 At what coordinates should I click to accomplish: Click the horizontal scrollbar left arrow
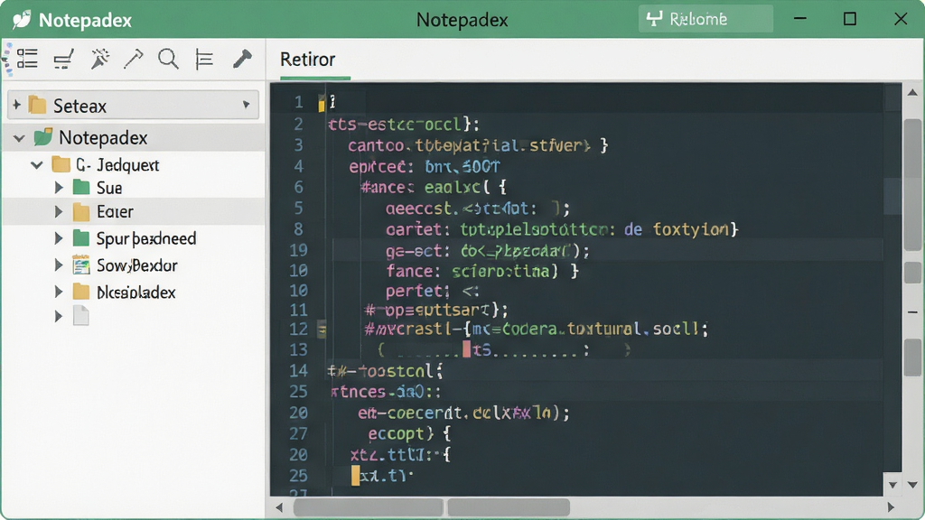click(279, 507)
